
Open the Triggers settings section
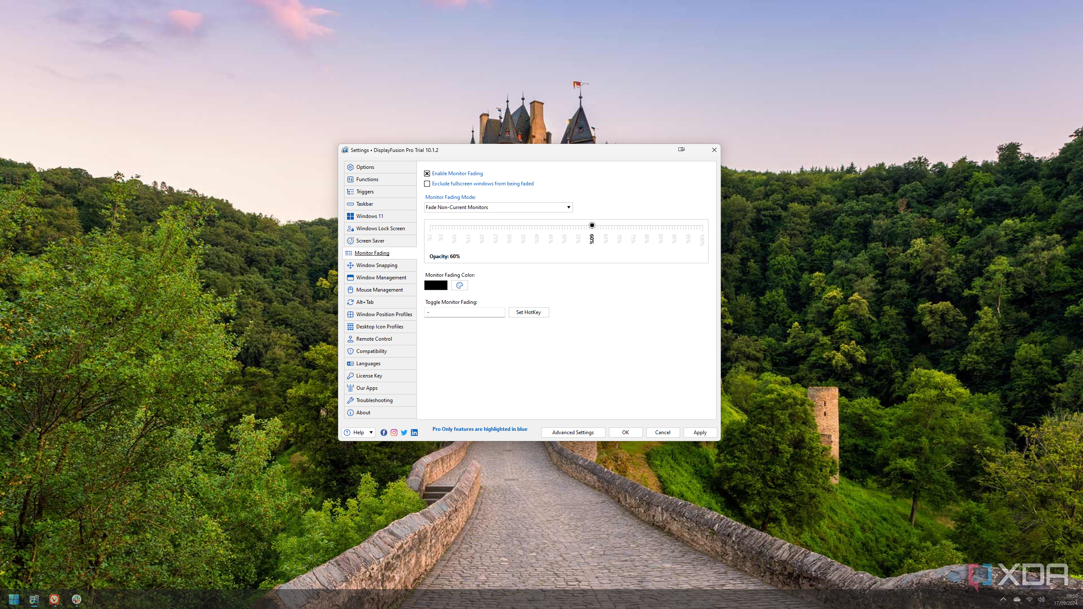pyautogui.click(x=380, y=192)
